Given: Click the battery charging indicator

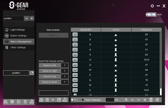Looking at the screenshot, I should (151, 15).
